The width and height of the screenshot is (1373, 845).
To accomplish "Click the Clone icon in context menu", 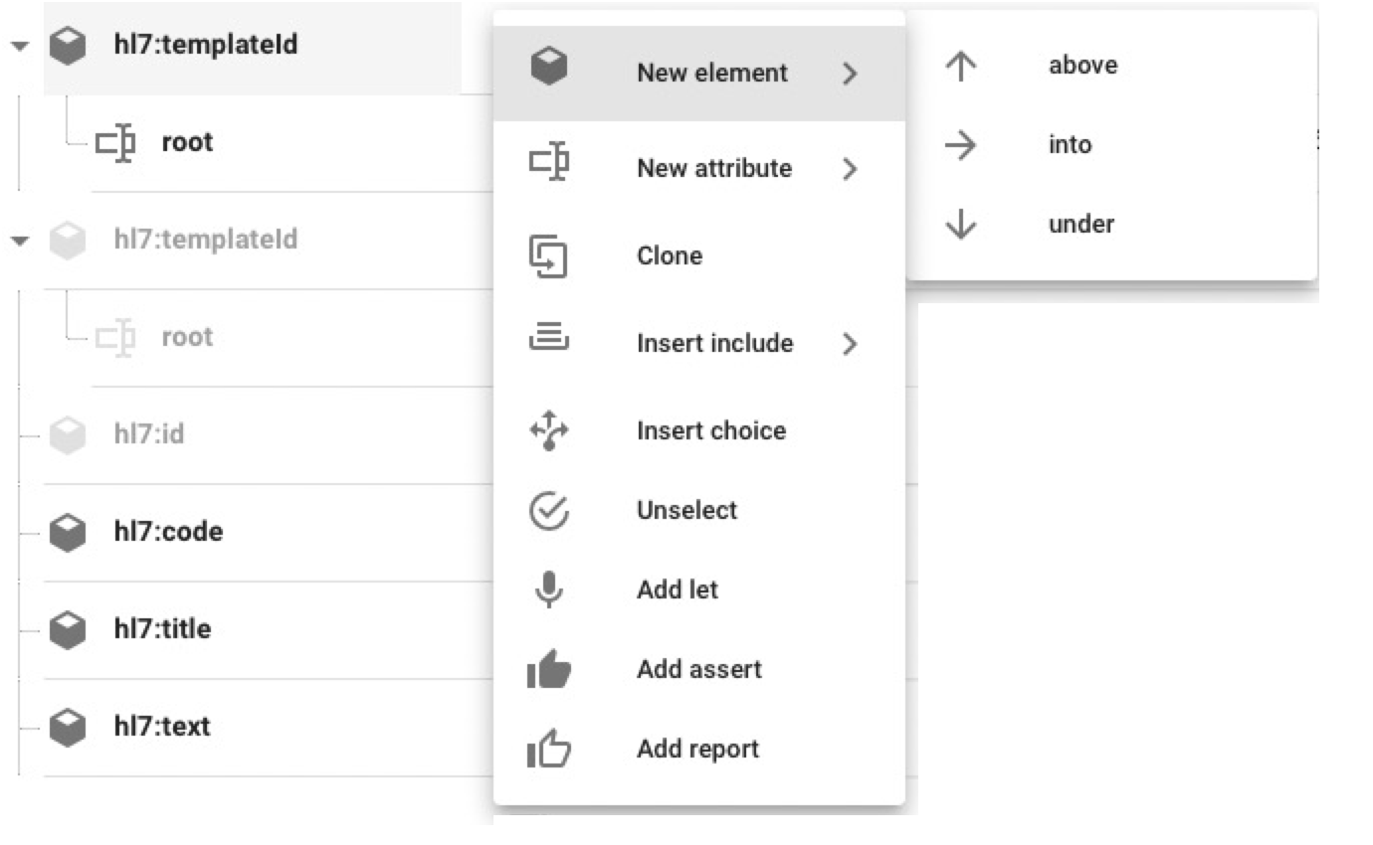I will 548,255.
